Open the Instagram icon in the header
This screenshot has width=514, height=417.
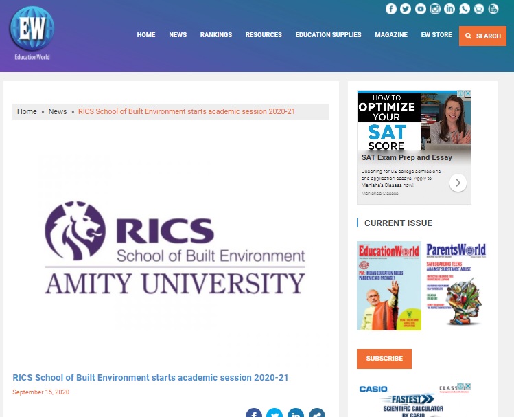click(x=435, y=9)
